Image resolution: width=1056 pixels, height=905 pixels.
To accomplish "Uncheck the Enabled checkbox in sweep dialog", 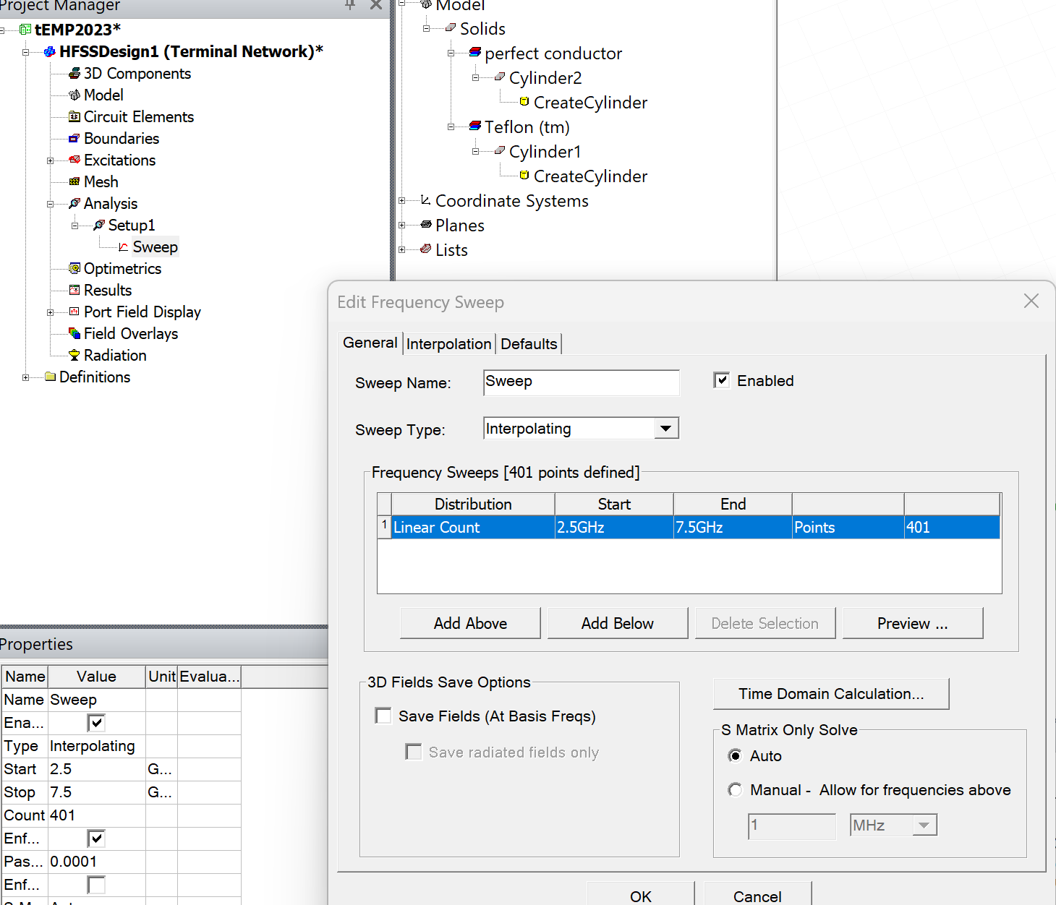I will point(721,380).
